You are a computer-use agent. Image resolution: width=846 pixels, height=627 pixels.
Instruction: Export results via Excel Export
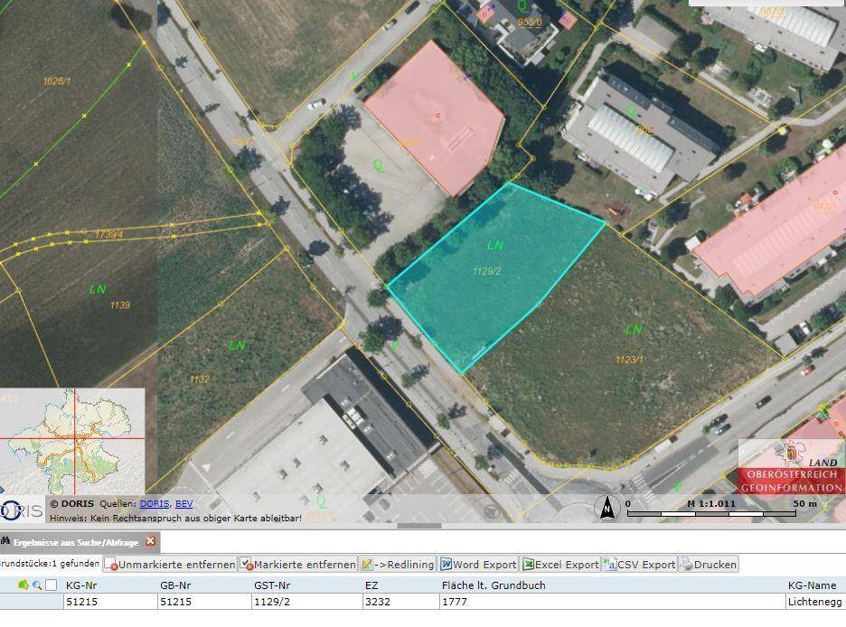pos(560,565)
